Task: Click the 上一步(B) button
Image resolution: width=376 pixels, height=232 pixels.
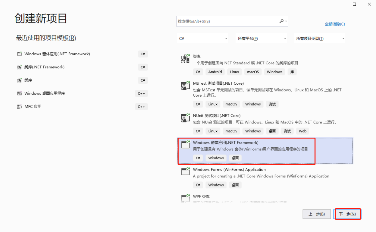Action: [x=317, y=214]
